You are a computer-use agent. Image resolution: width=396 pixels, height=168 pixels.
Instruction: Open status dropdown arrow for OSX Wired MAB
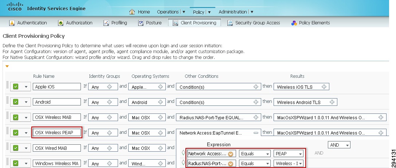26,148
